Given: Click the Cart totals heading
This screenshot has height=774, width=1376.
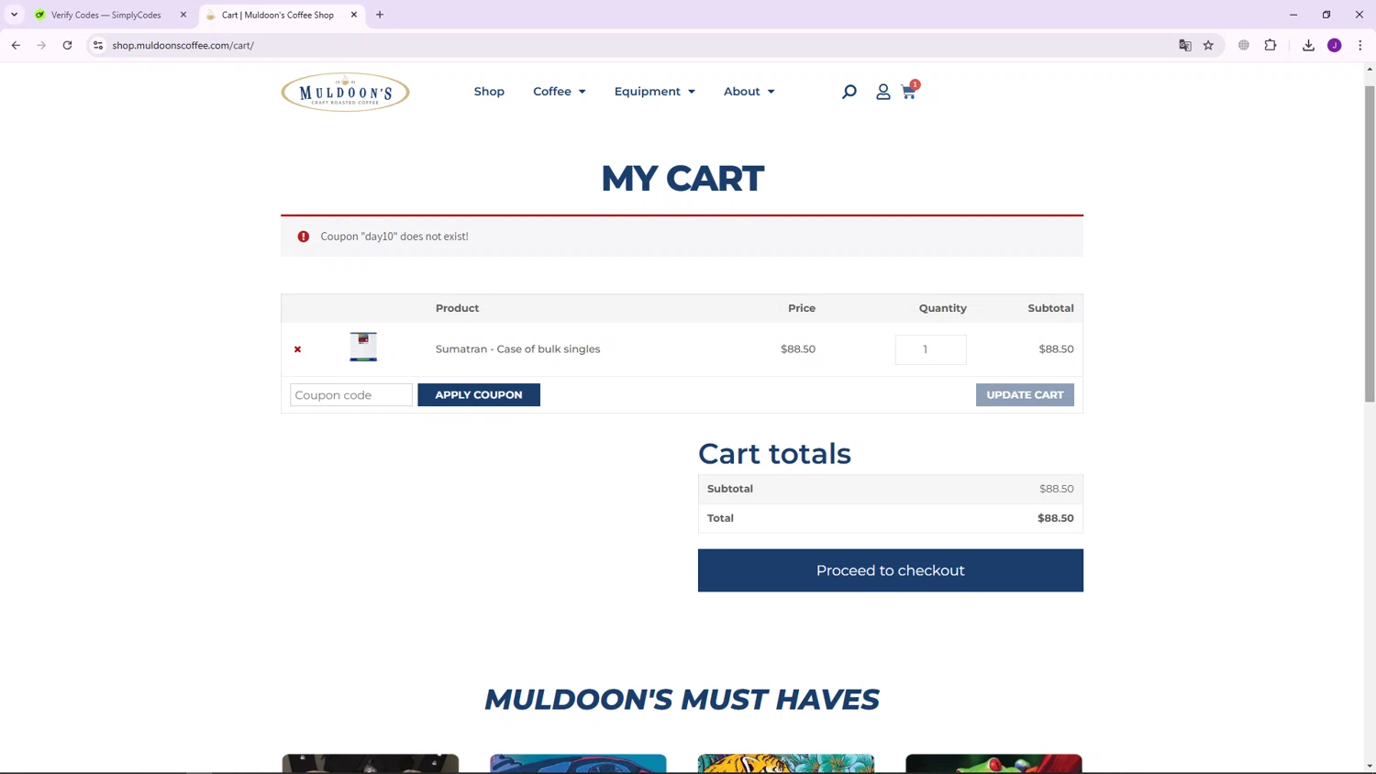Looking at the screenshot, I should [x=774, y=454].
